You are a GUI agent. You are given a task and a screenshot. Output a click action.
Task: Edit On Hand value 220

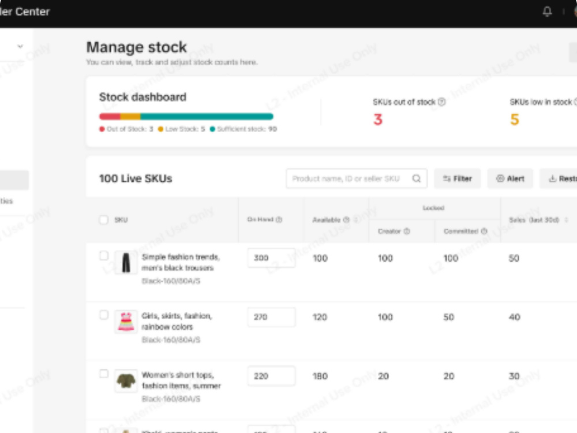tap(271, 376)
